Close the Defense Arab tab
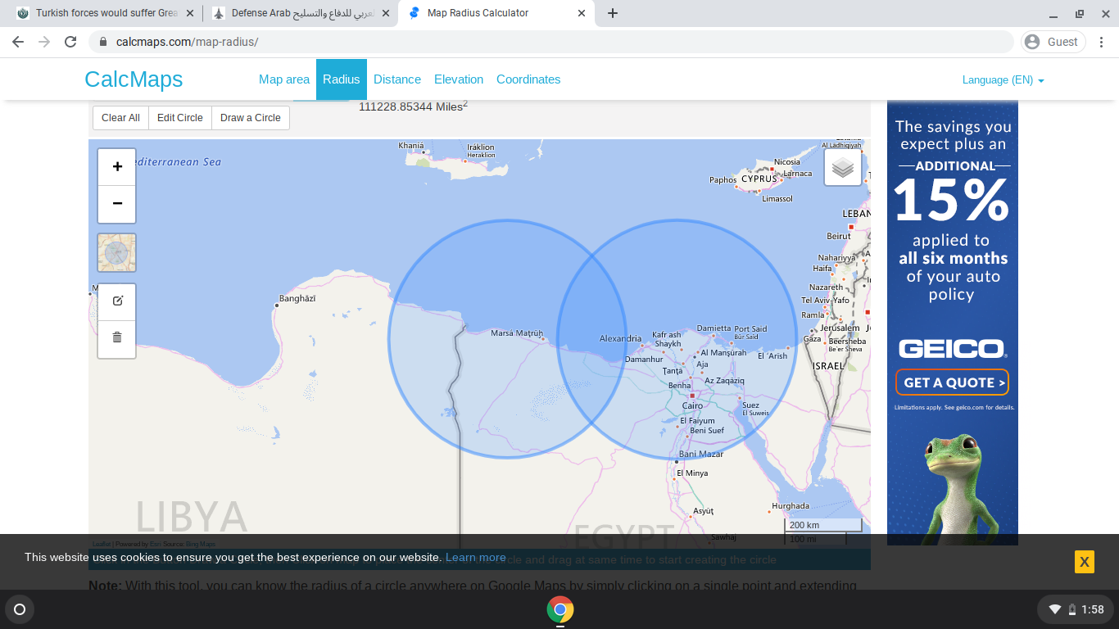This screenshot has width=1119, height=629. (386, 13)
